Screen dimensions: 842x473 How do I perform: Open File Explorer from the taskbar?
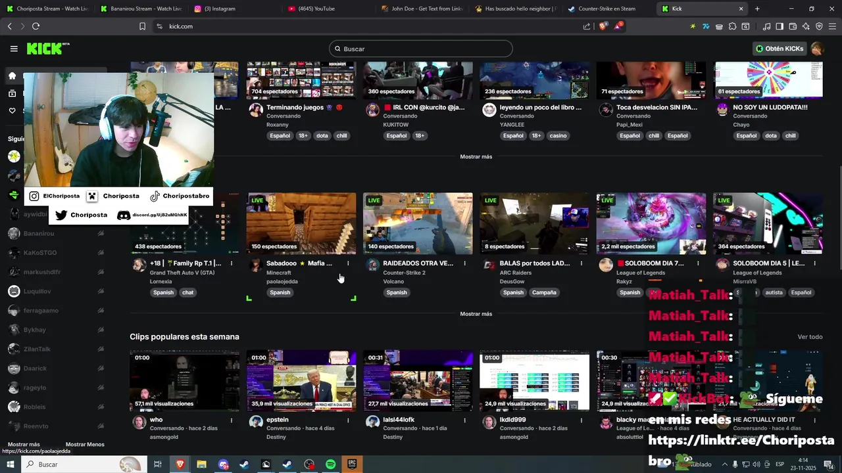pos(201,464)
